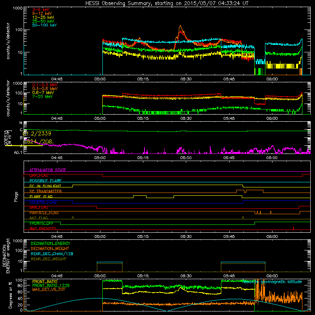Click the GAP_FLAG label
This screenshot has height=315, width=315.
click(x=39, y=175)
